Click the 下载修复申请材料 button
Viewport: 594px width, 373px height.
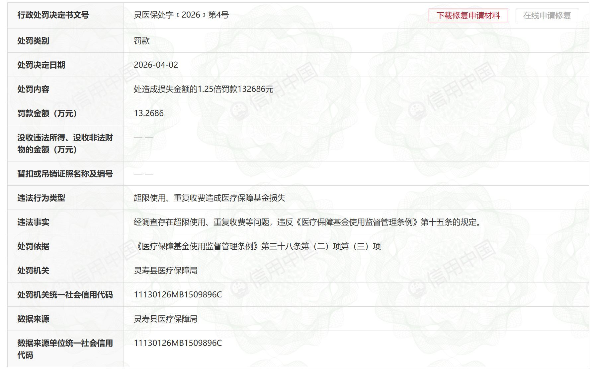point(468,16)
